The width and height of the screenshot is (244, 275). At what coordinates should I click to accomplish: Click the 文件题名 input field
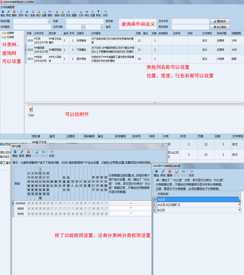[x=32, y=27]
